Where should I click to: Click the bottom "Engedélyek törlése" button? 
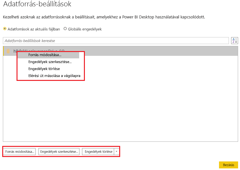pos(98,152)
